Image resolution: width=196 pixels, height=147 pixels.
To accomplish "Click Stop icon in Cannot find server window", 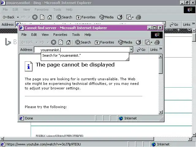I will pos(54,42).
